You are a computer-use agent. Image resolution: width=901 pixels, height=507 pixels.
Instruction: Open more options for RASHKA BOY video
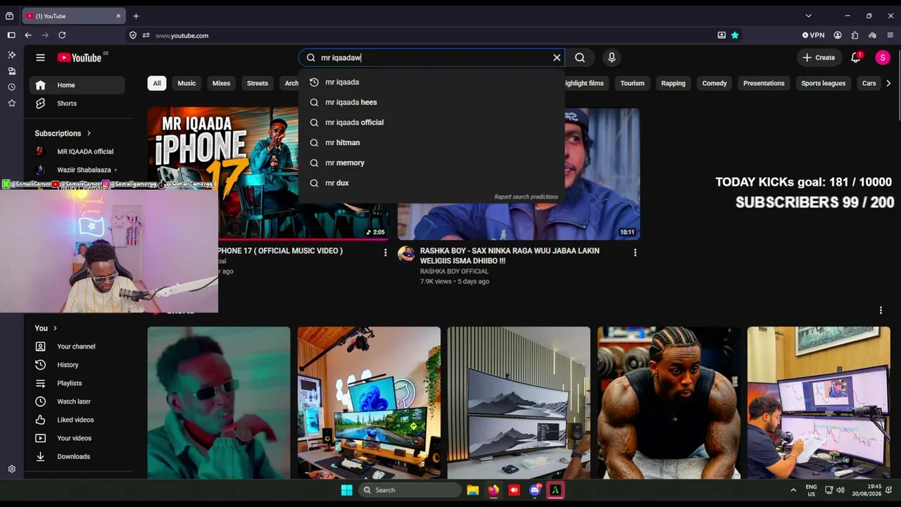[635, 253]
